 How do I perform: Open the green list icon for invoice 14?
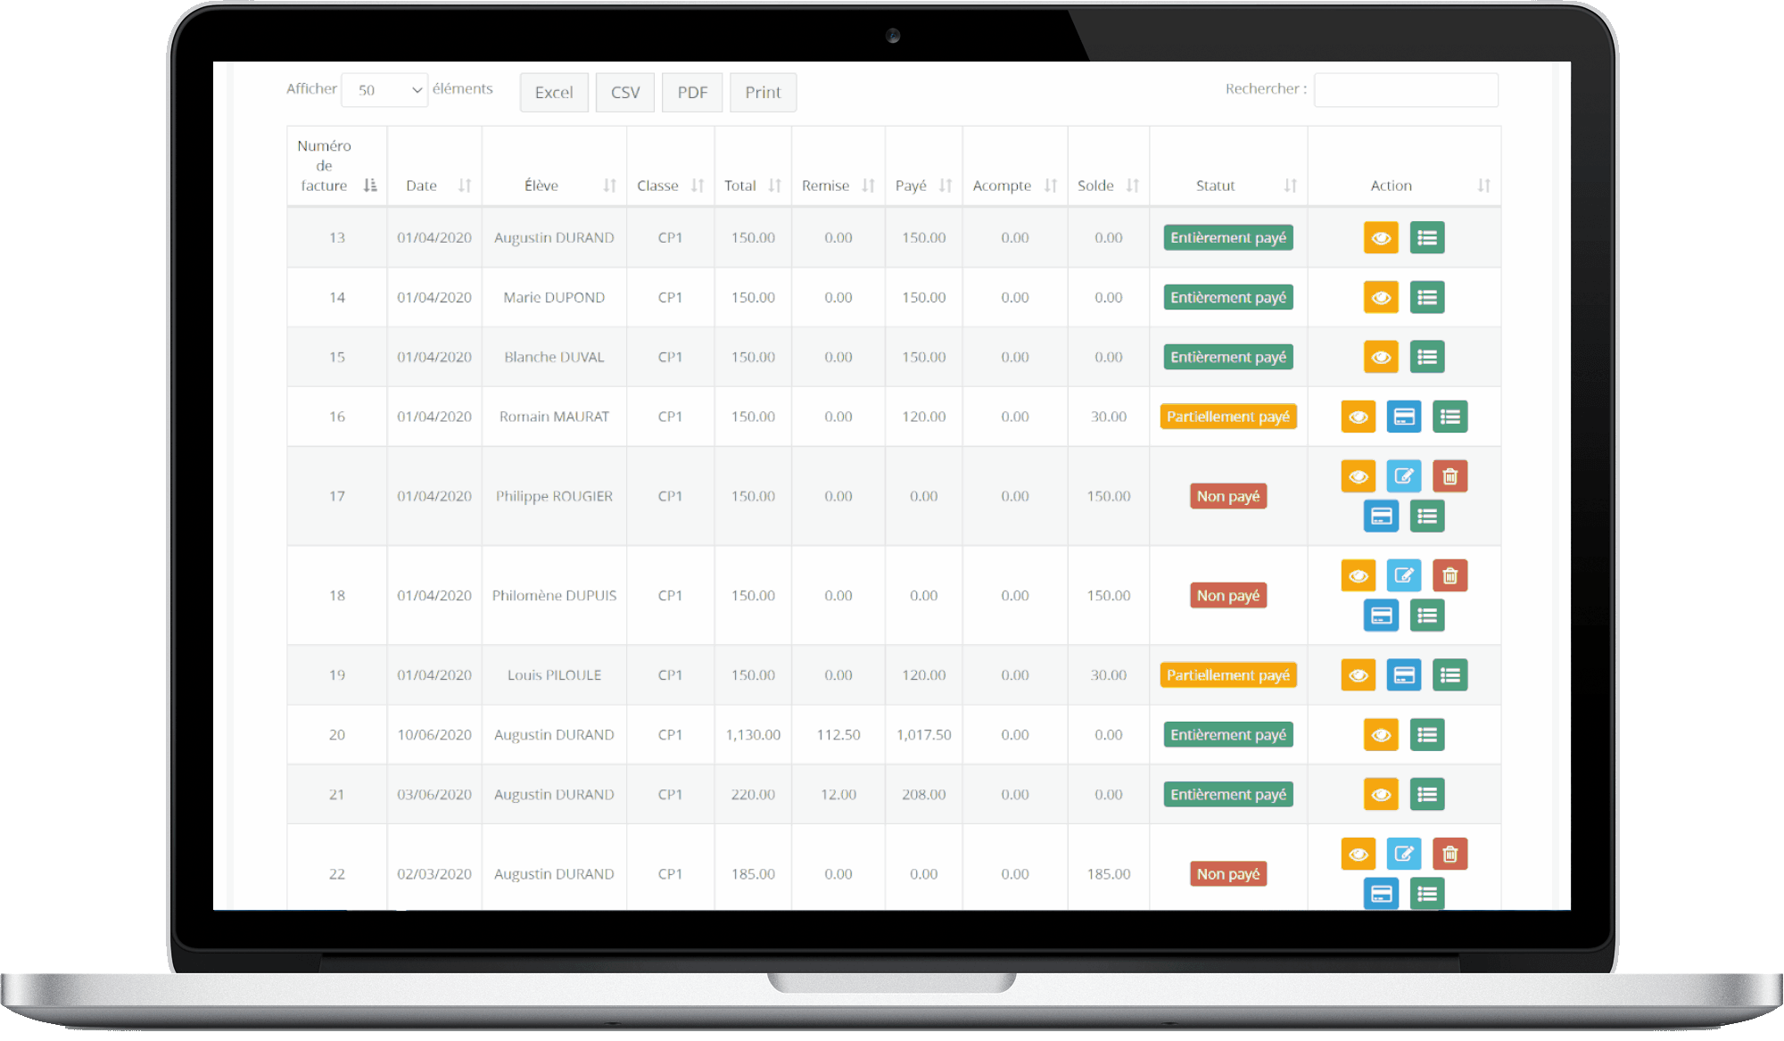pyautogui.click(x=1427, y=298)
